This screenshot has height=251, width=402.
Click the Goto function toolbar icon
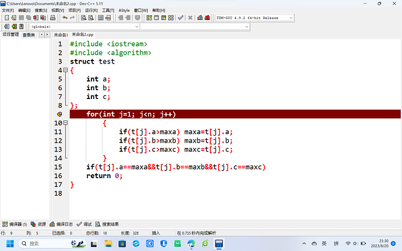pyautogui.click(x=101, y=17)
